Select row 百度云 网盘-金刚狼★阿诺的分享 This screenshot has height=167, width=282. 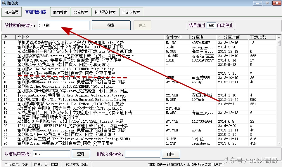point(139,117)
